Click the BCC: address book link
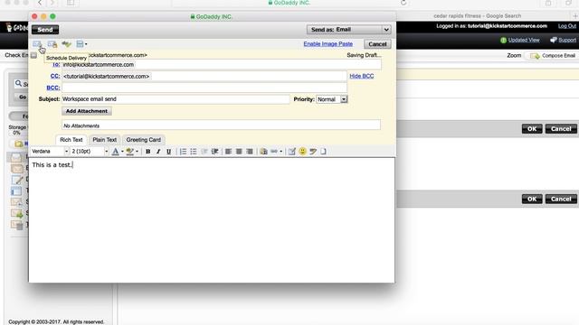579x325 pixels. click(53, 88)
